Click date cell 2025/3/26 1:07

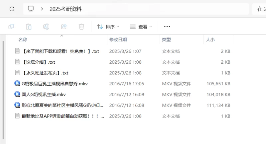coord(125,51)
